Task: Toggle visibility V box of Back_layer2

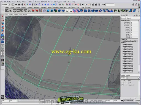Action: click(x=122, y=85)
